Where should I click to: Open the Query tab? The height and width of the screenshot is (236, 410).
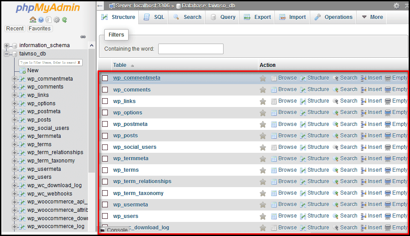pos(223,17)
